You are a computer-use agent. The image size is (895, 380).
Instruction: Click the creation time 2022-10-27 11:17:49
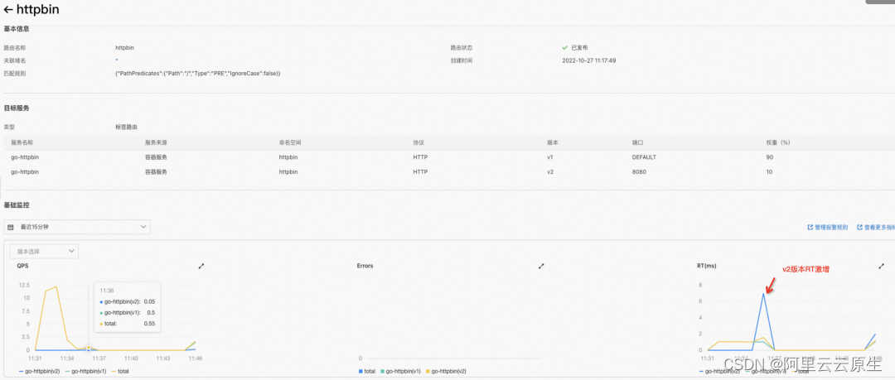589,60
